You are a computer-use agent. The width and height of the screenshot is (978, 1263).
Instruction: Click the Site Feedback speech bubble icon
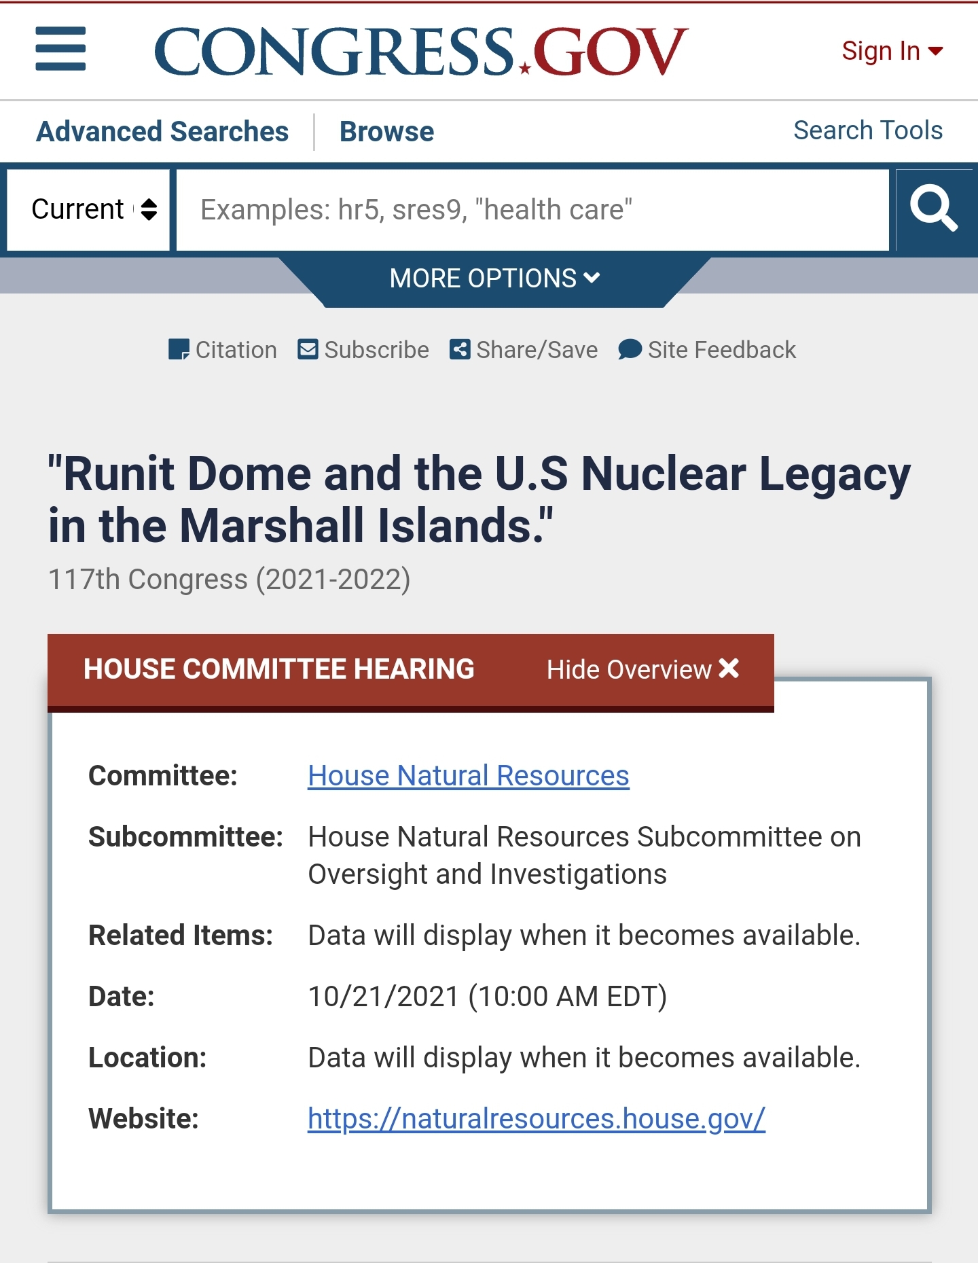coord(630,350)
